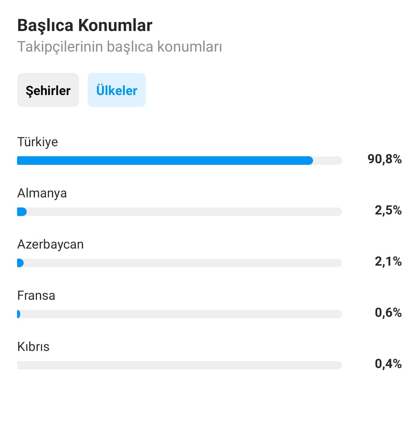Click the Takipçilerinin başlıca konumları subtitle

[119, 47]
